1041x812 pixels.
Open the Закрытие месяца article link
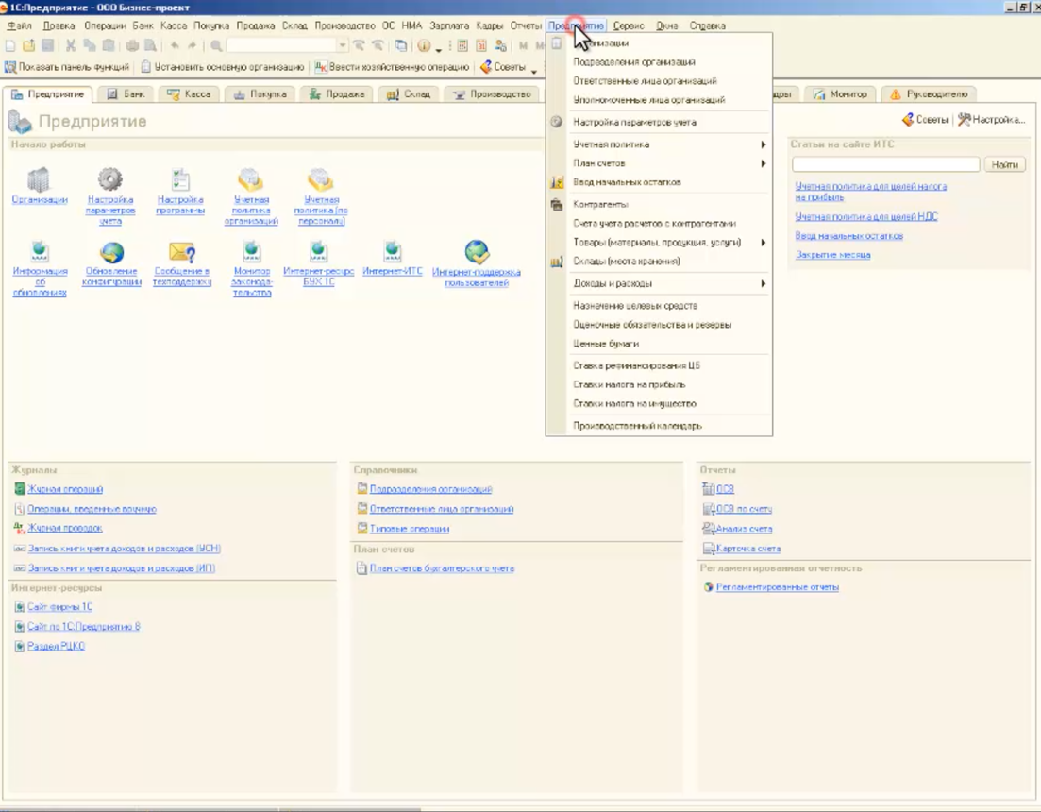[x=832, y=255]
